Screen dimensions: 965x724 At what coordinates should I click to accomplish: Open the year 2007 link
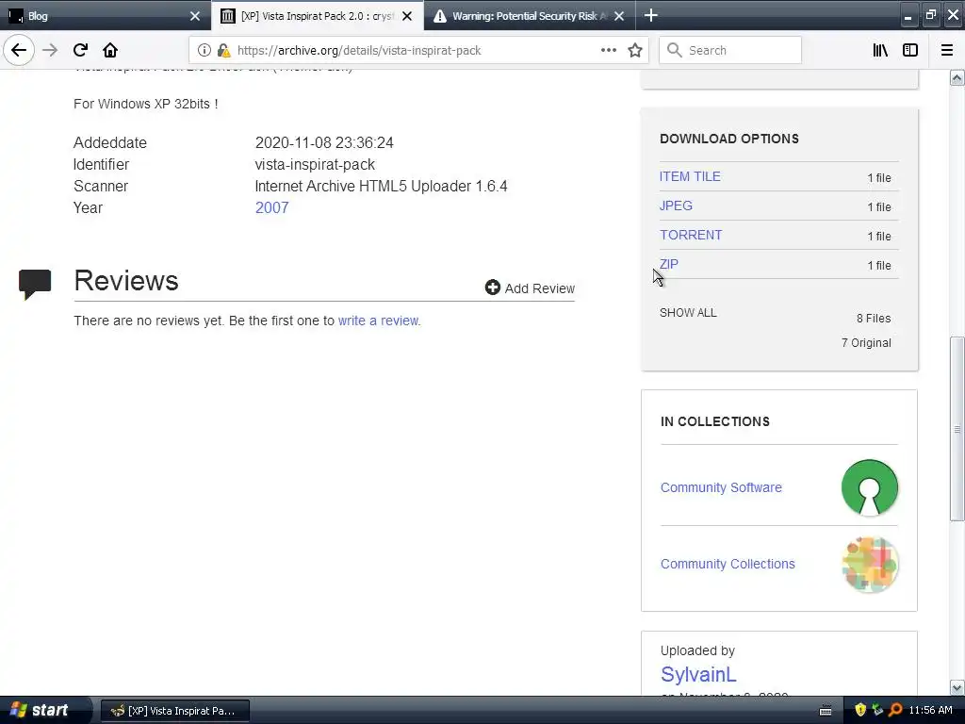[x=272, y=207]
